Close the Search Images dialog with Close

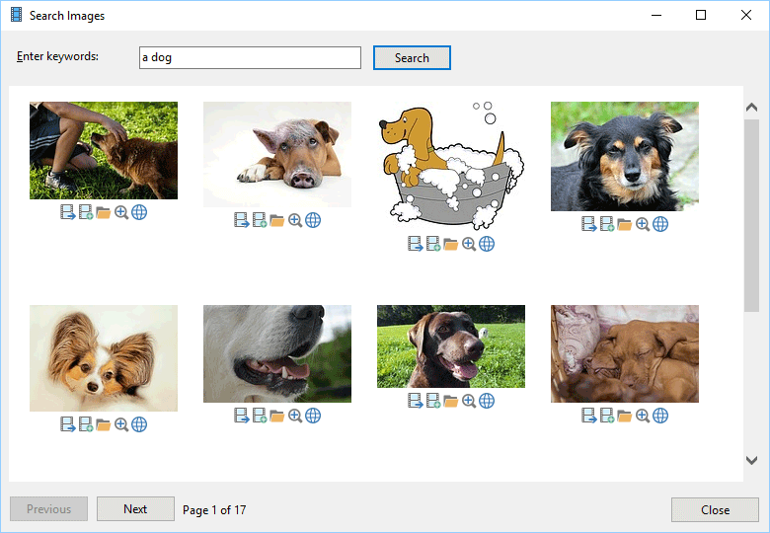pos(715,510)
